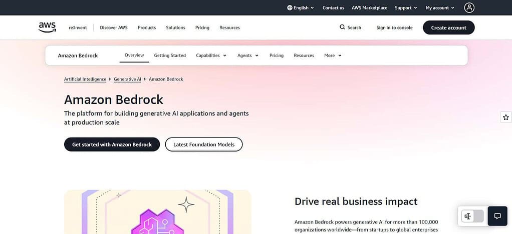Click the Amazon Bedrock breadcrumb text

pos(166,79)
